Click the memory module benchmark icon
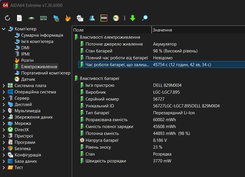The height and width of the screenshot is (177, 245). (x=43, y=18)
